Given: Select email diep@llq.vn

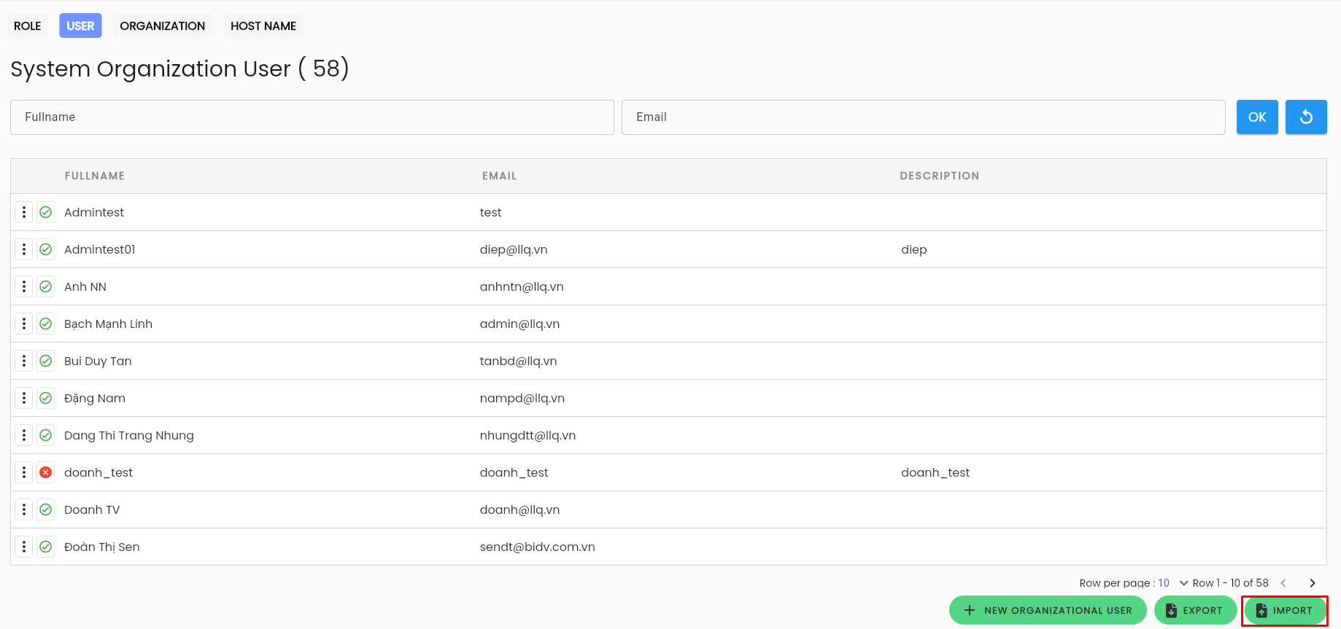Looking at the screenshot, I should click(514, 249).
